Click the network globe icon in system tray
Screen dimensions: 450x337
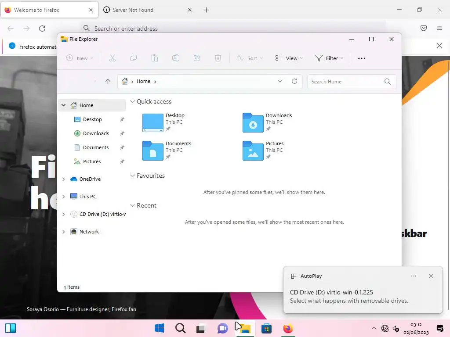pos(385,328)
